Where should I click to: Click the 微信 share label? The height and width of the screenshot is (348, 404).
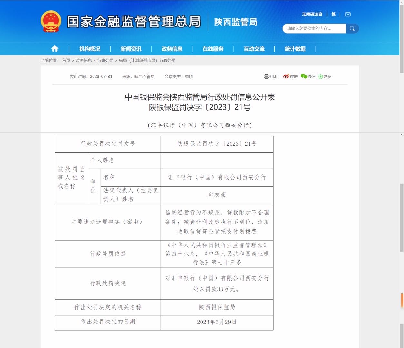(311, 76)
